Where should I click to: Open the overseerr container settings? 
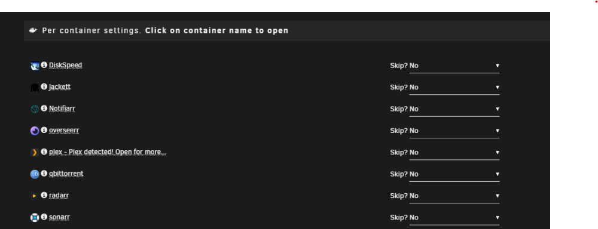[64, 130]
